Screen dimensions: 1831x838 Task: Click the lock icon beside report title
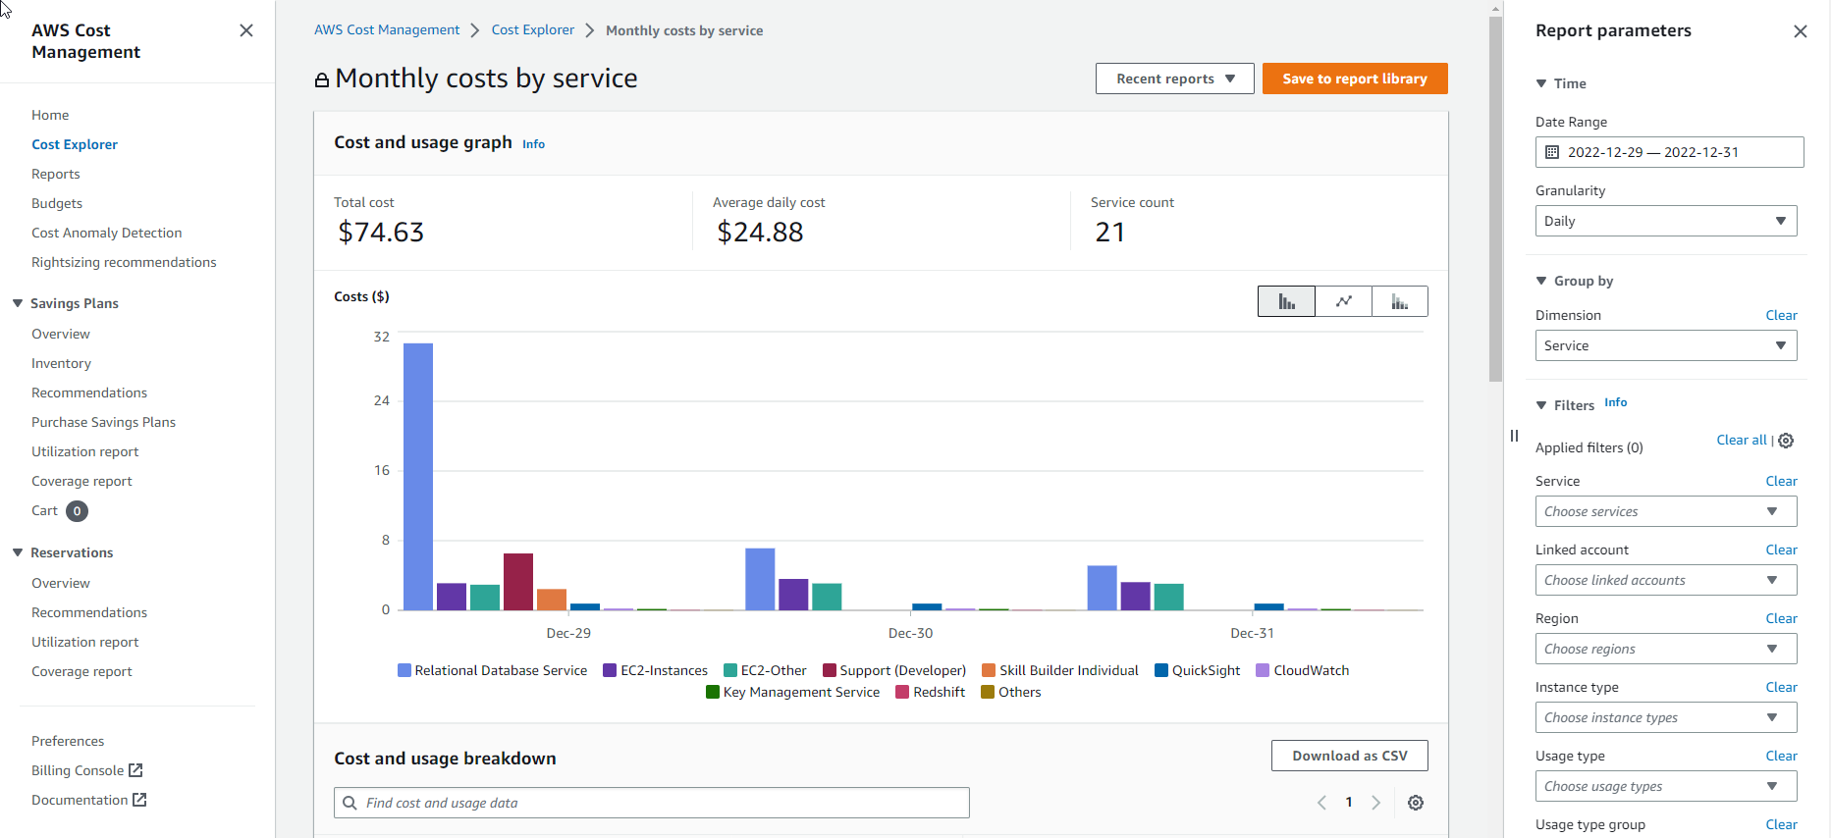point(321,79)
